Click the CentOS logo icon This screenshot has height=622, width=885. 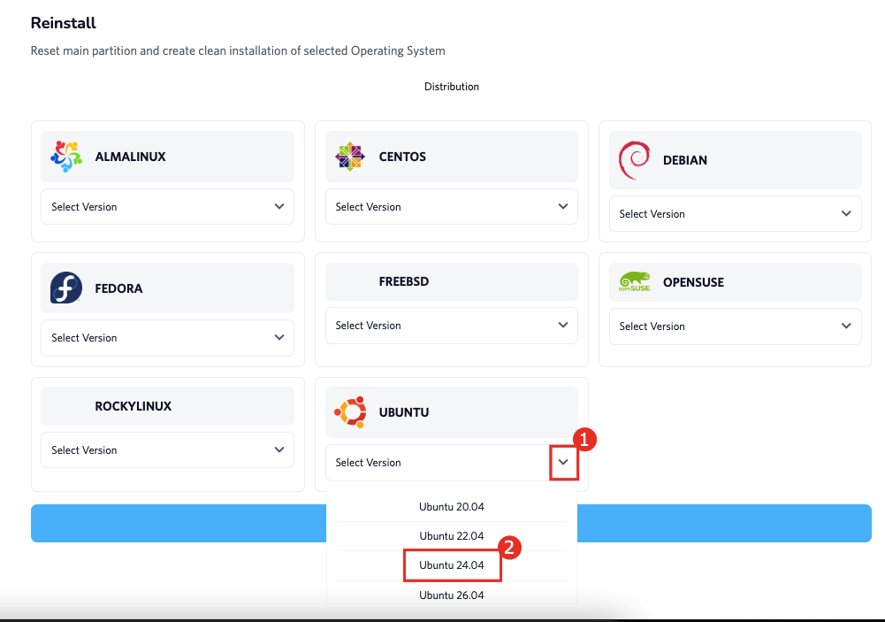350,157
